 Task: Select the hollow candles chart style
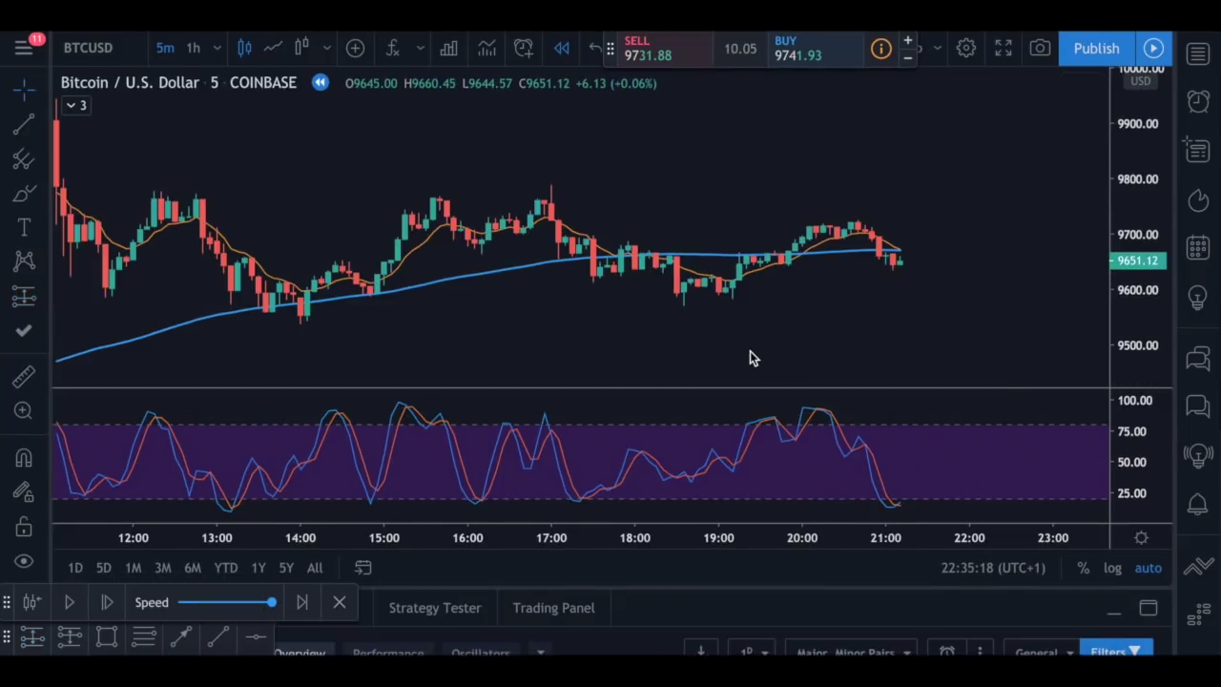point(301,48)
